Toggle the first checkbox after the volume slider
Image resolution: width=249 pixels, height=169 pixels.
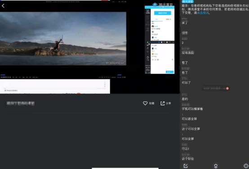click(161, 42)
